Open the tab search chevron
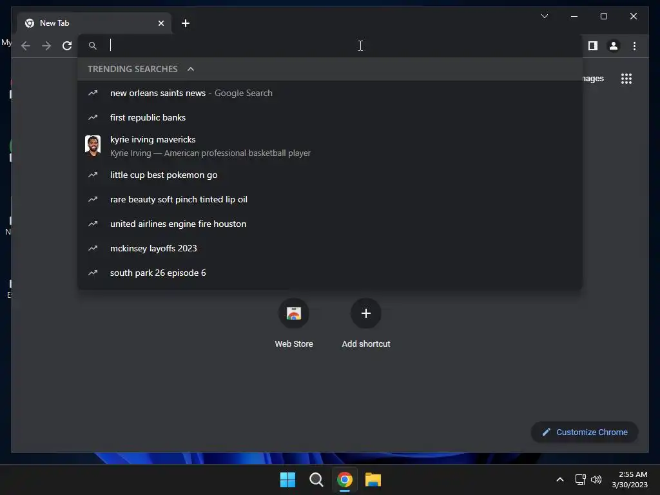660x495 pixels. (x=544, y=16)
